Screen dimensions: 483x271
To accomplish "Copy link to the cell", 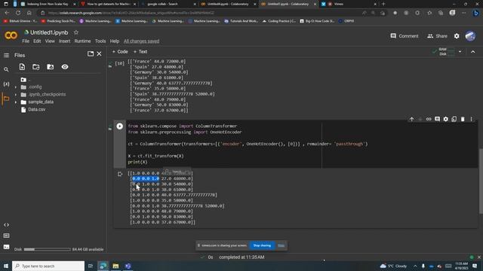I will [x=429, y=119].
